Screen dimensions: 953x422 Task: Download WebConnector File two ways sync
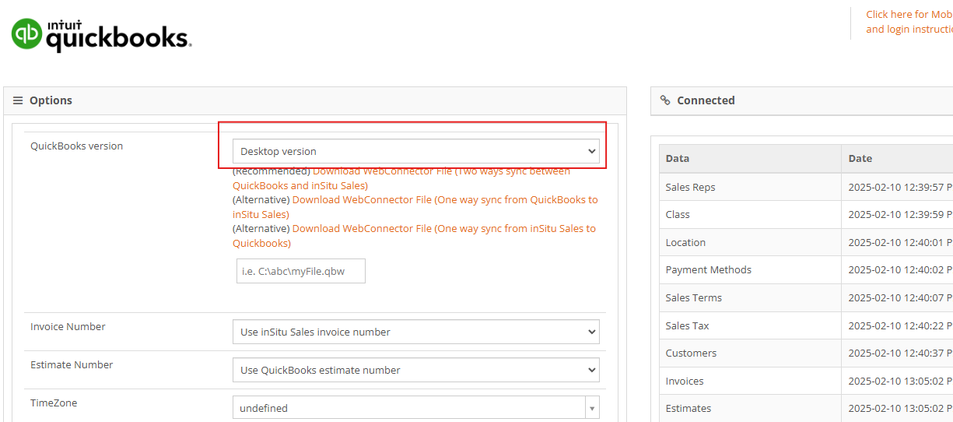(401, 178)
